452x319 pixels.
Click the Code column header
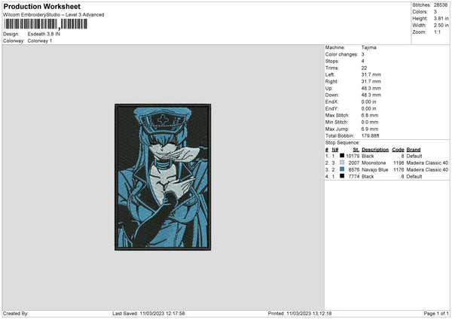[398, 150]
